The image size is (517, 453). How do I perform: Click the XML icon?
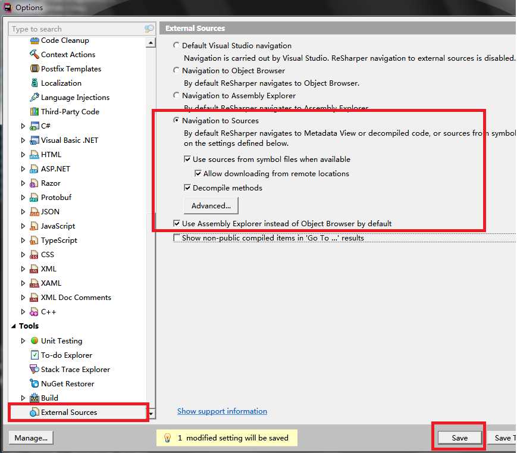point(35,269)
